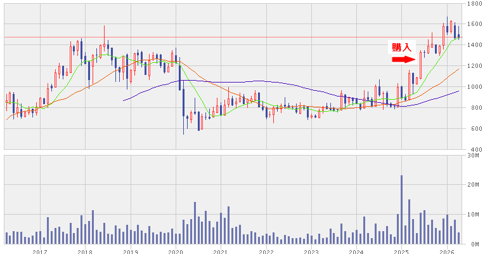Click the 1800 price axis label
This screenshot has width=485, height=254.
pyautogui.click(x=473, y=4)
